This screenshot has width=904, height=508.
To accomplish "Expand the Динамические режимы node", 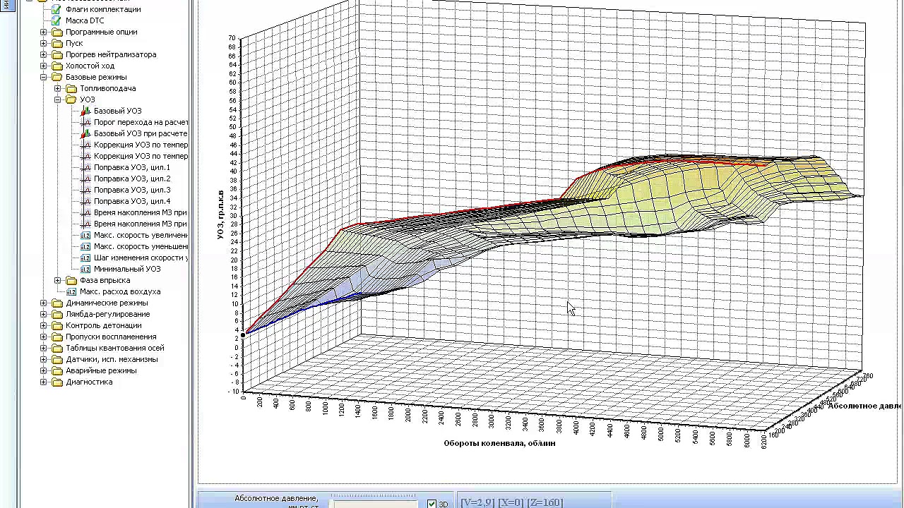I will [44, 303].
